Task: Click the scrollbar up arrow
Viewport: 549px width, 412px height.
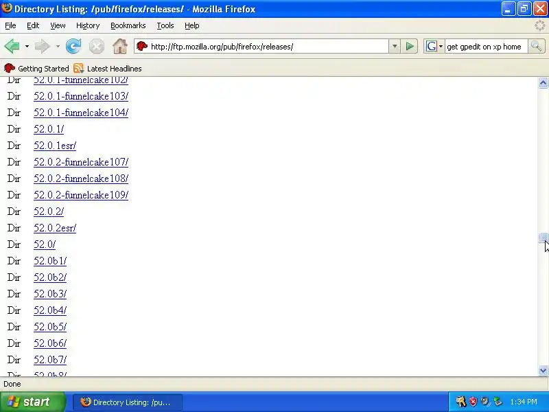Action: (x=543, y=82)
